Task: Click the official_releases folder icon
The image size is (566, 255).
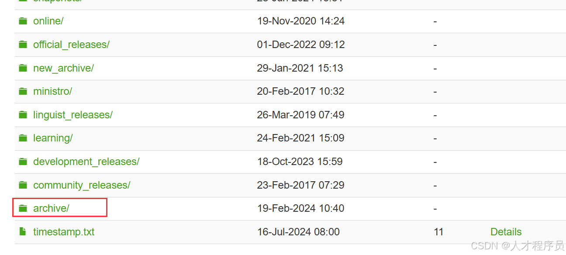Action: click(23, 45)
